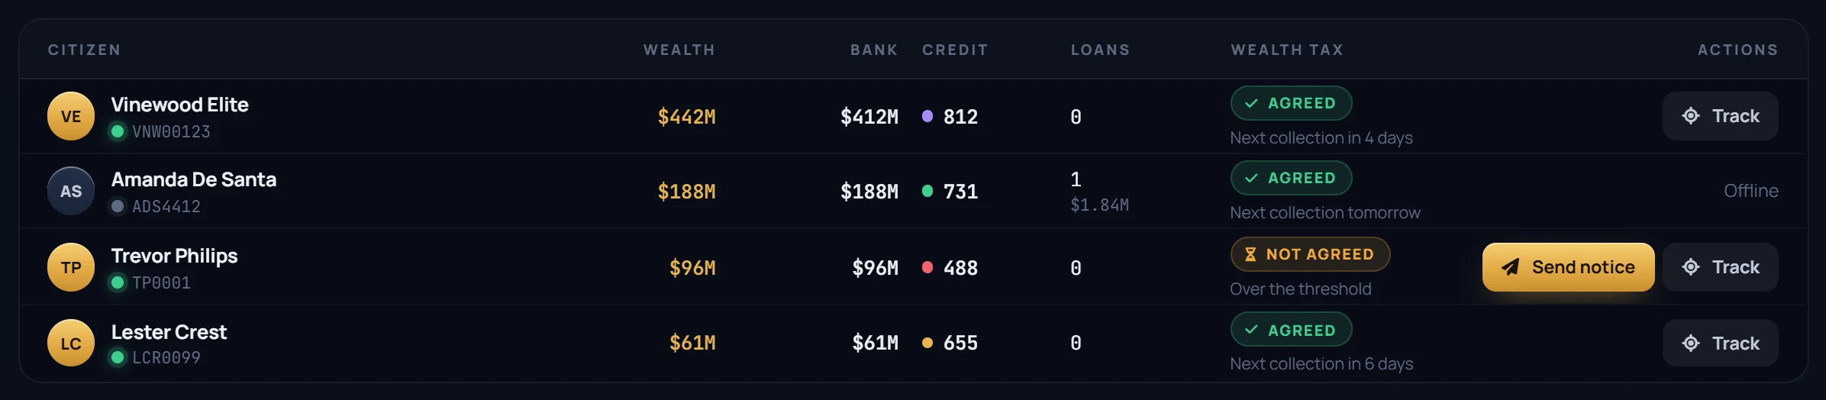Click the purple credit dot beside 812
1826x400 pixels.
pyautogui.click(x=928, y=116)
